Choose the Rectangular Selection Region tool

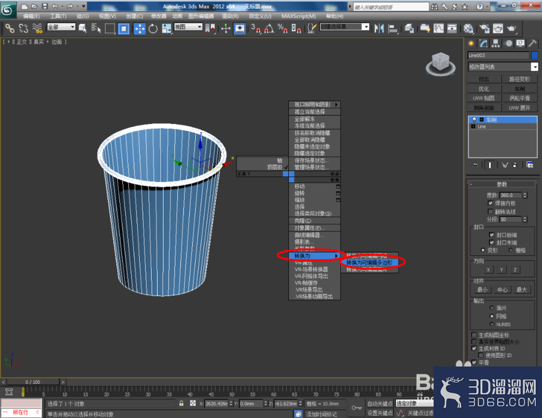pyautogui.click(x=110, y=28)
